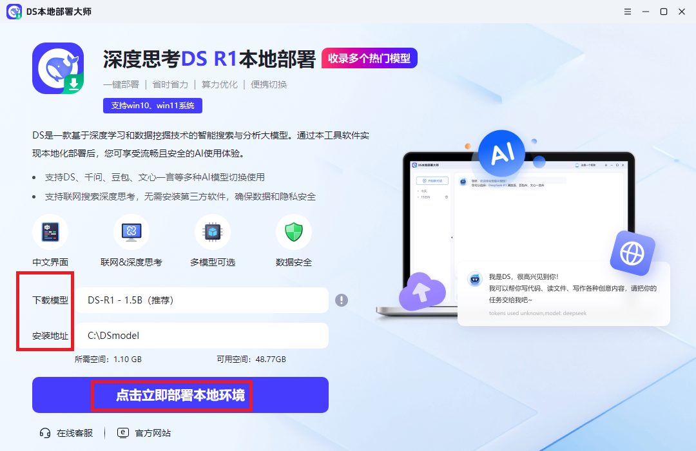Maximize the DS本地部署大师 window
The width and height of the screenshot is (696, 451).
click(x=664, y=12)
